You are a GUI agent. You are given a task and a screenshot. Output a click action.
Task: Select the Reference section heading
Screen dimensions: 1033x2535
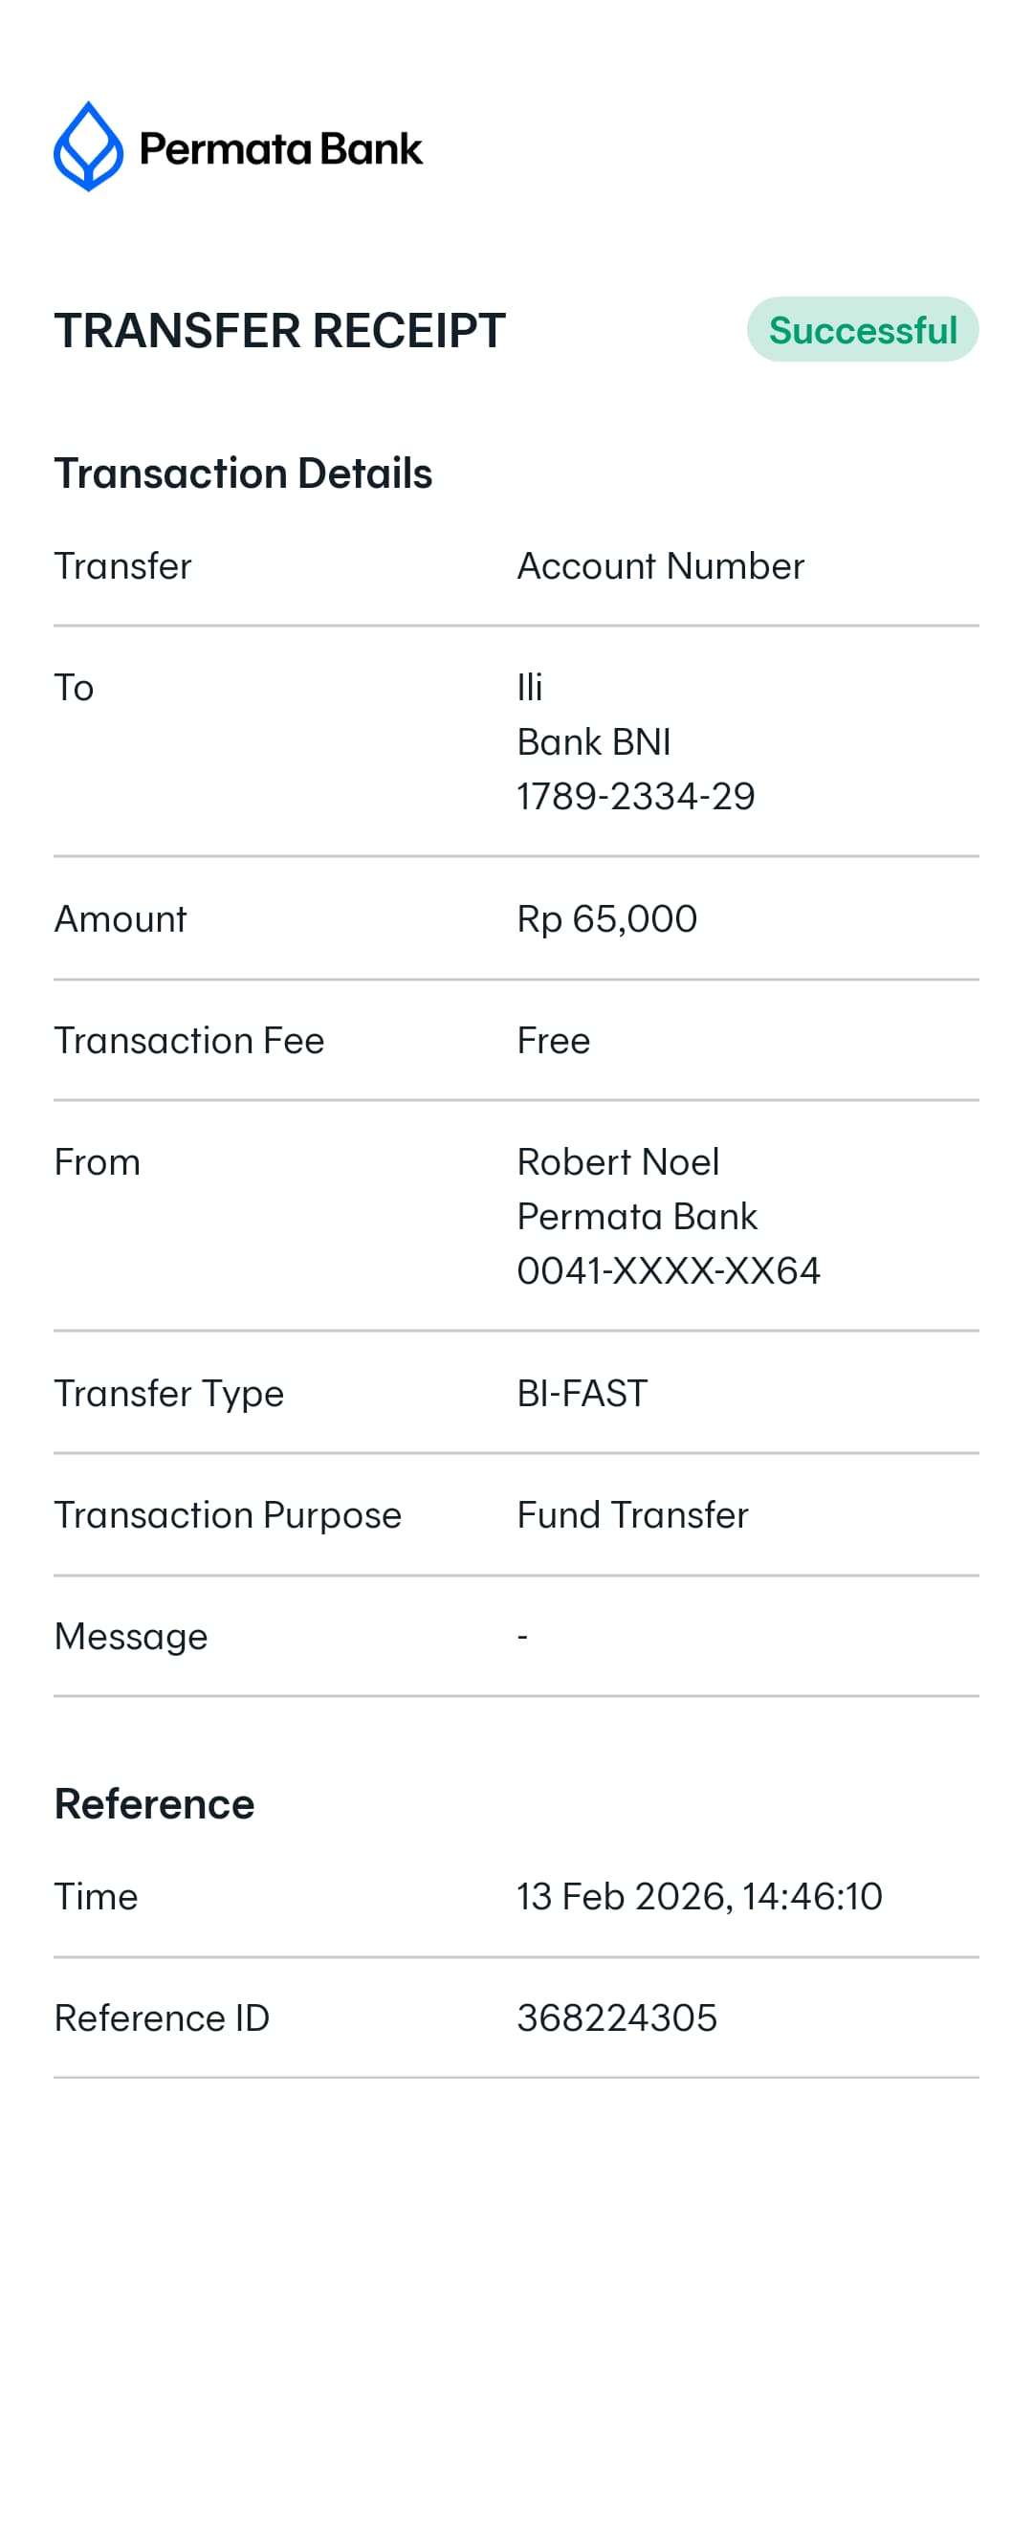[x=154, y=1803]
